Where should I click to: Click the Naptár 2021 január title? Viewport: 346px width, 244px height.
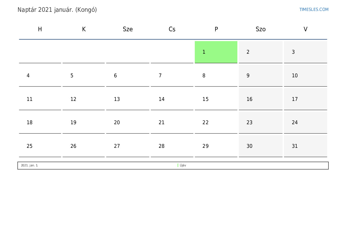click(57, 10)
